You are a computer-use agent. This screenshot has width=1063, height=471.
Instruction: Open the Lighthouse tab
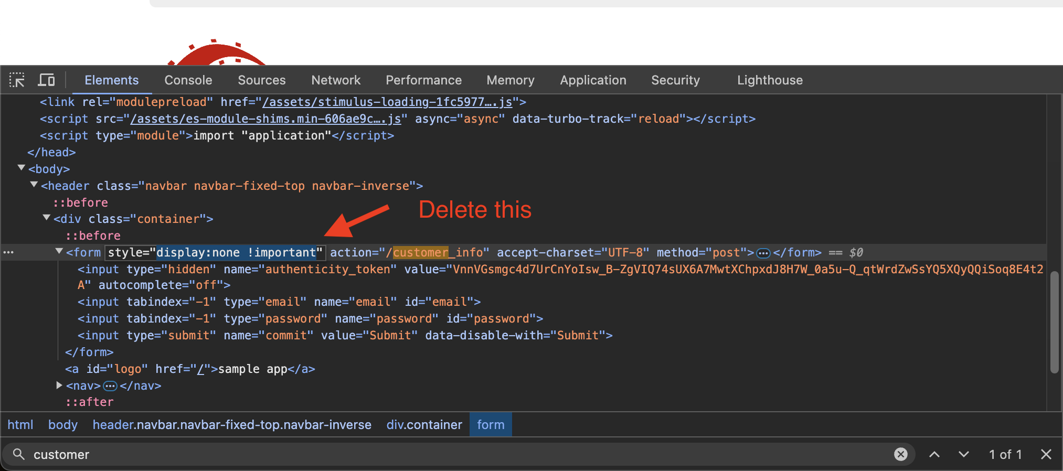tap(770, 80)
